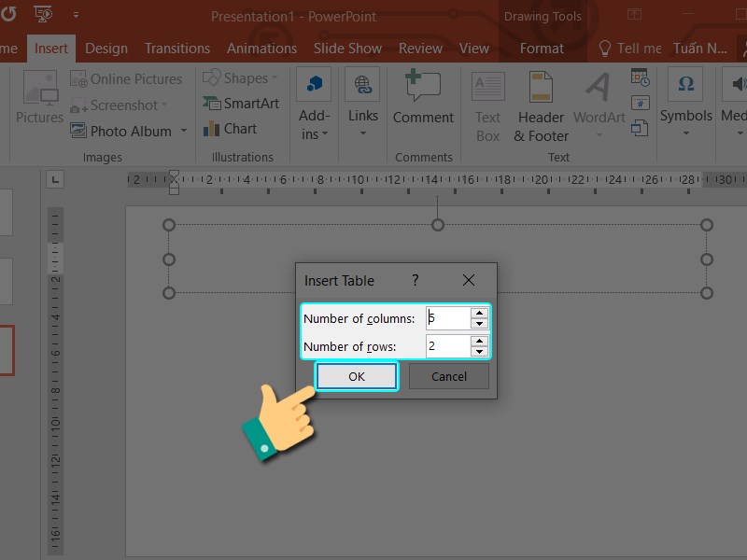This screenshot has height=560, width=747.
Task: Click the Help question mark in dialog
Action: [416, 280]
